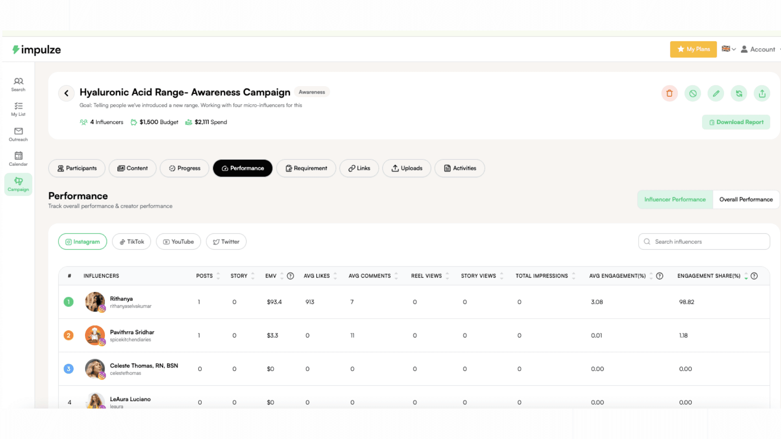Open the Requirement tab
781x439 pixels.
click(306, 168)
